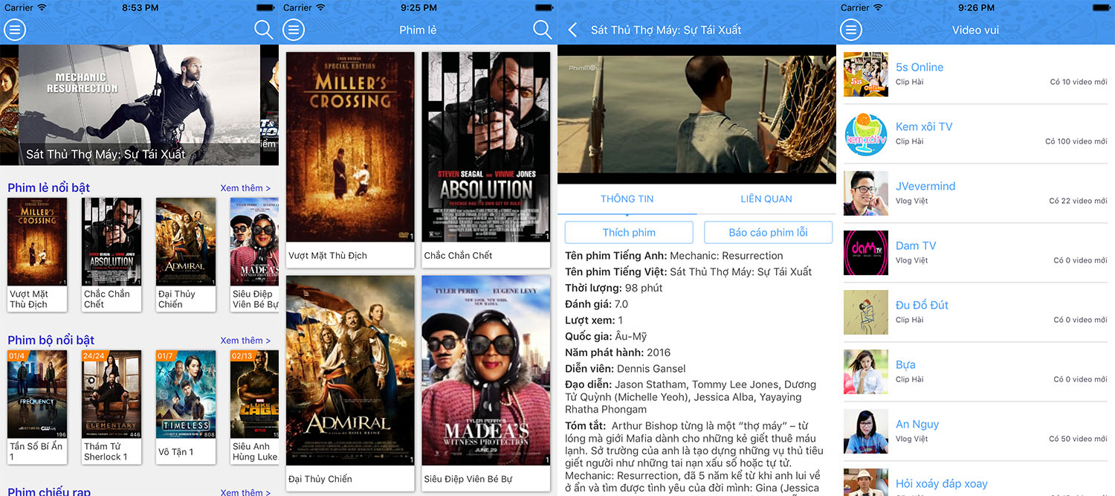This screenshot has width=1115, height=496.
Task: Open the Luke Cage series poster
Action: coord(254,394)
